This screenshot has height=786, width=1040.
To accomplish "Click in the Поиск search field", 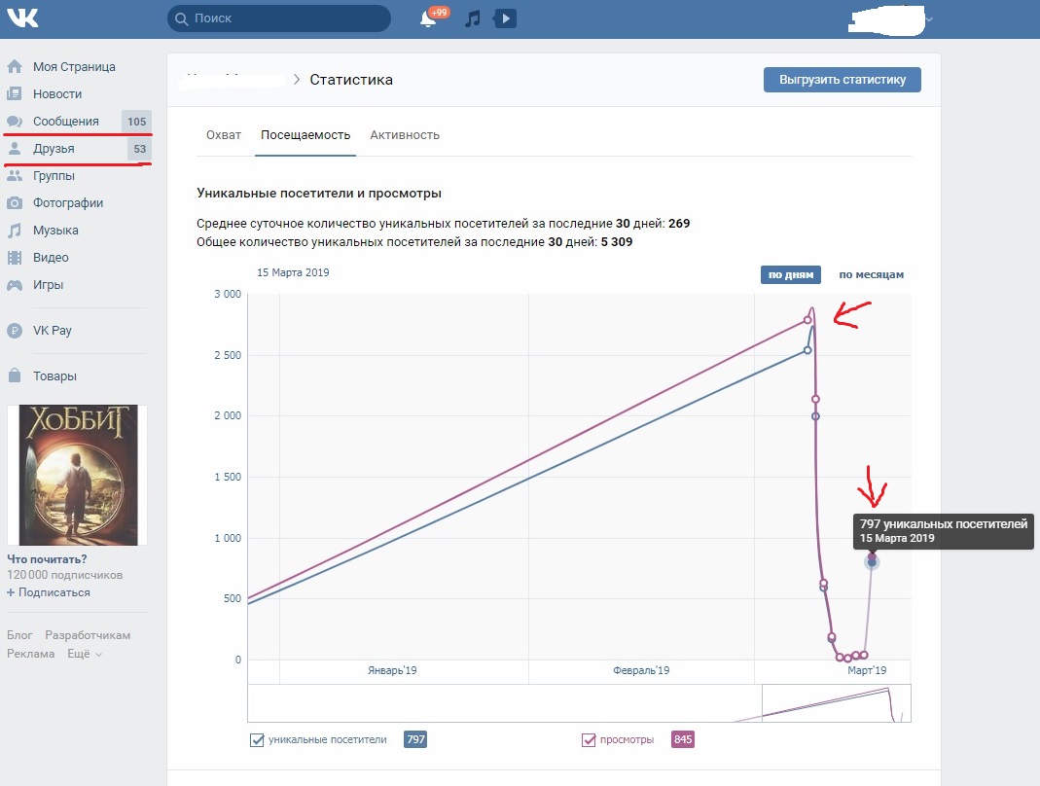I will pos(278,18).
